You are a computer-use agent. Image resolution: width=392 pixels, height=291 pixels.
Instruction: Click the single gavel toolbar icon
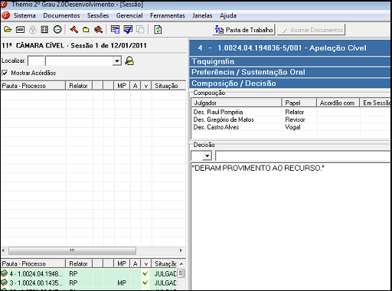coord(74,30)
